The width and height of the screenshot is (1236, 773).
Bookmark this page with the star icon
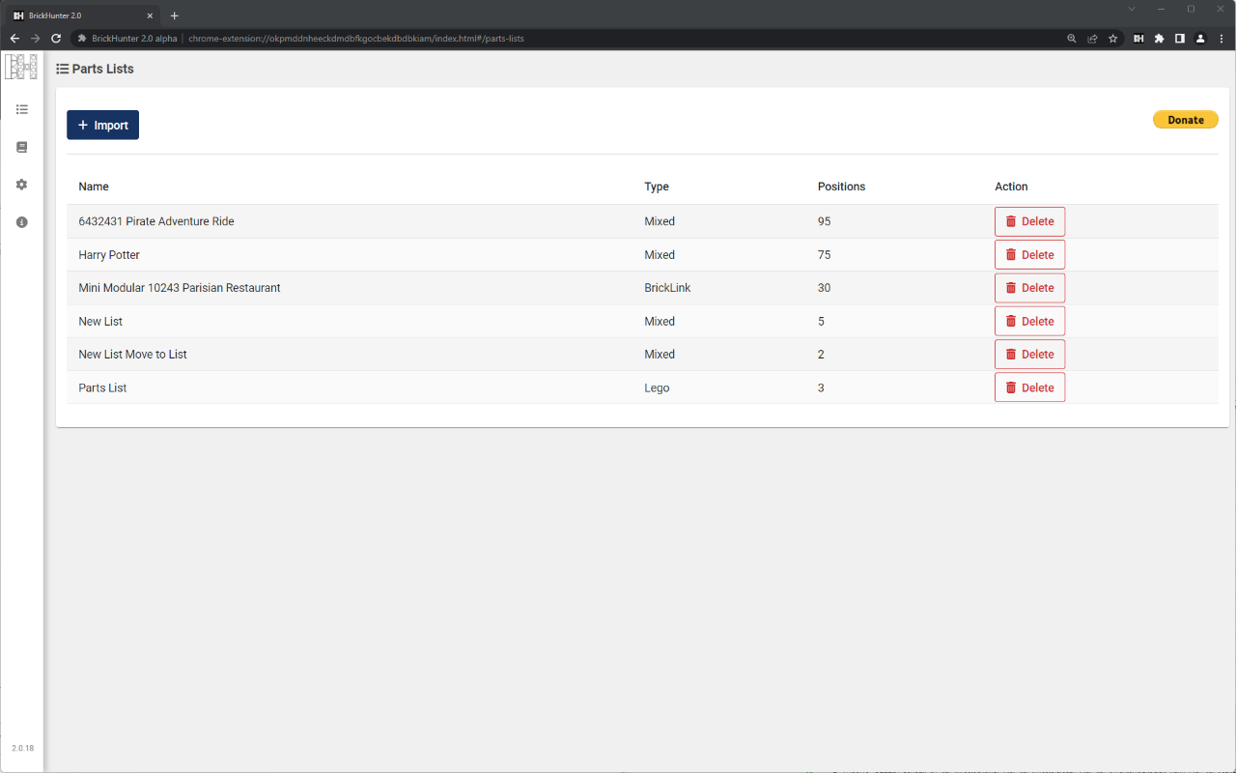[1113, 39]
